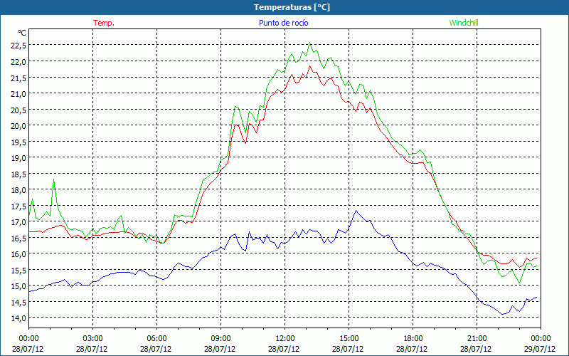Select the green 'Windchill' legend label

[464, 23]
